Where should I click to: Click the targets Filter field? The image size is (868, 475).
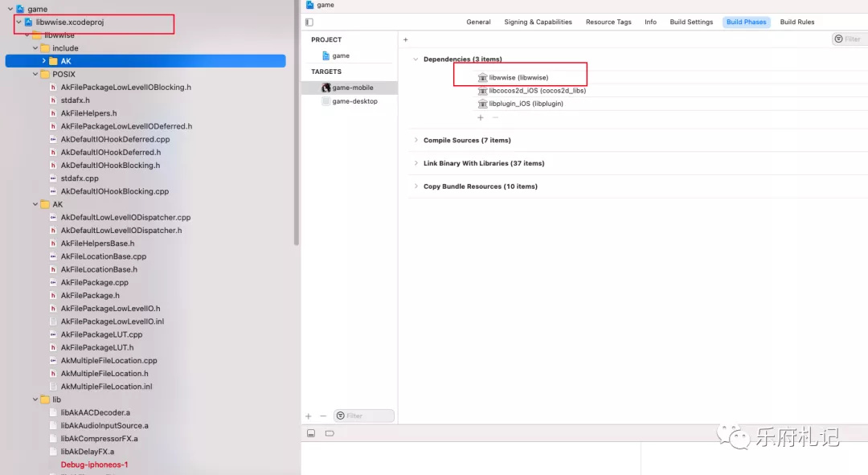point(364,416)
